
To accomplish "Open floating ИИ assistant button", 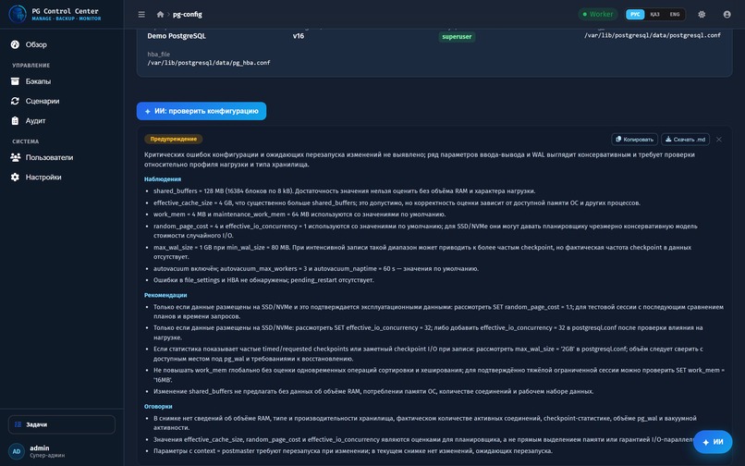I will pos(713,442).
